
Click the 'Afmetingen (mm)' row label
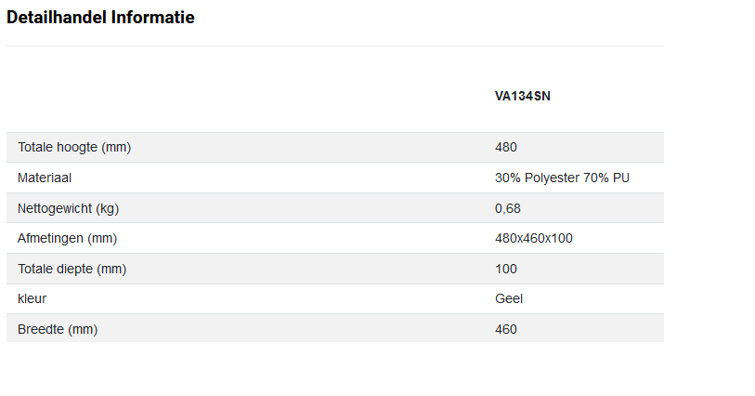pos(67,238)
